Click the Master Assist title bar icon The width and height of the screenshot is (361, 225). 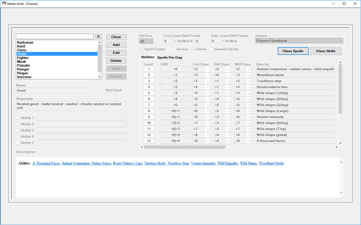click(x=4, y=3)
